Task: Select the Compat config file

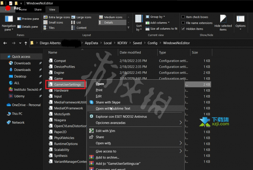Action: tap(60, 61)
